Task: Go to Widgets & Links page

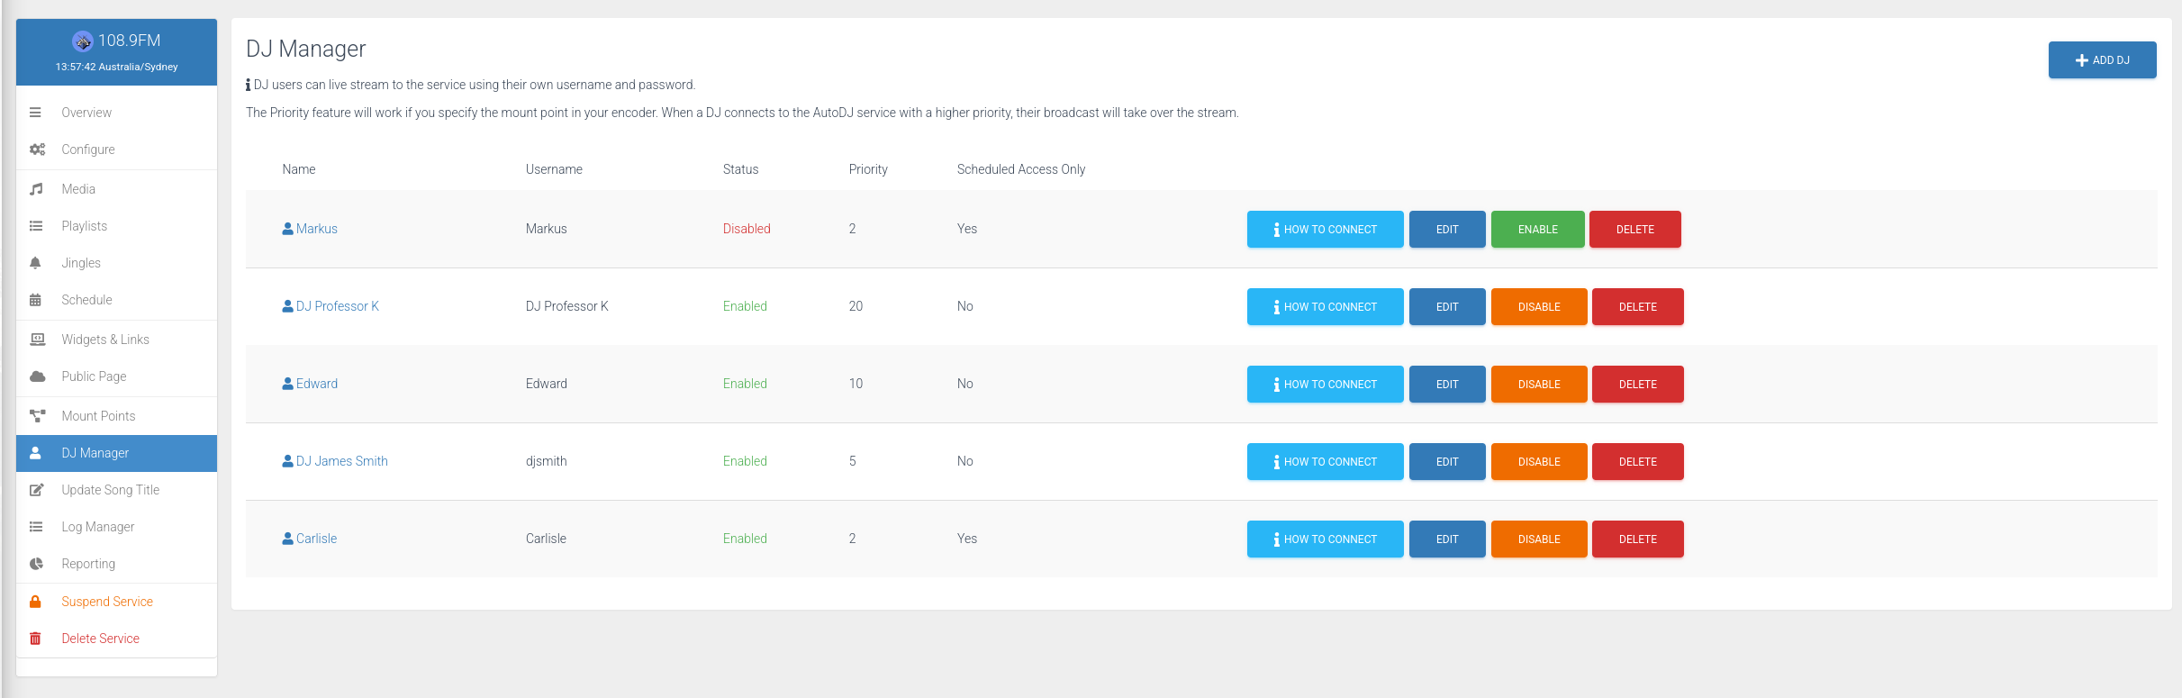Action: coord(105,340)
